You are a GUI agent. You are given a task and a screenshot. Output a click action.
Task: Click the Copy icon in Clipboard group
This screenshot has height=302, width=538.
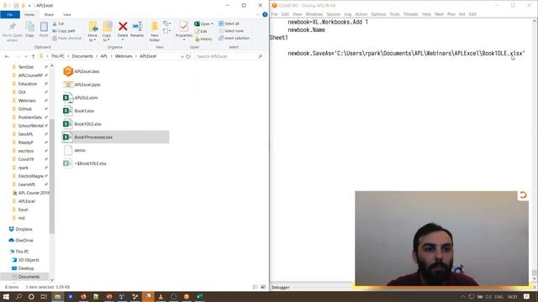pos(30,27)
